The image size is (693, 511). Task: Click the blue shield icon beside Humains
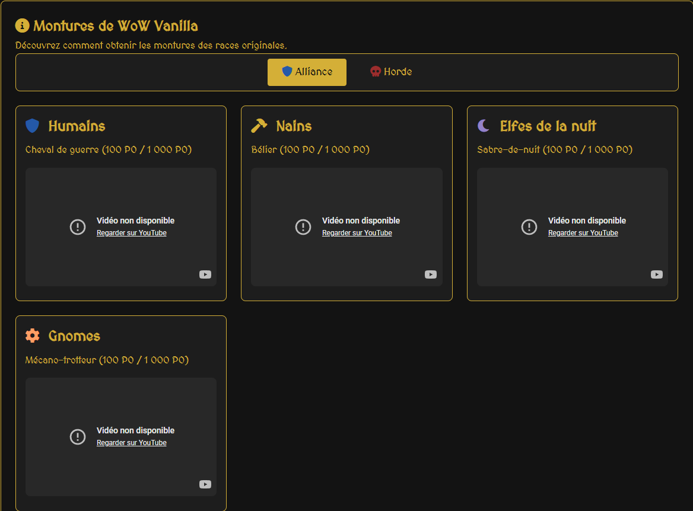coord(32,126)
